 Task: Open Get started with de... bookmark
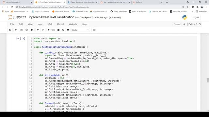(61, 12)
